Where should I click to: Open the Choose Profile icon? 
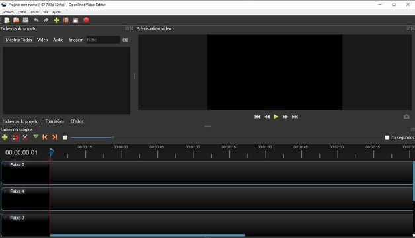click(66, 20)
